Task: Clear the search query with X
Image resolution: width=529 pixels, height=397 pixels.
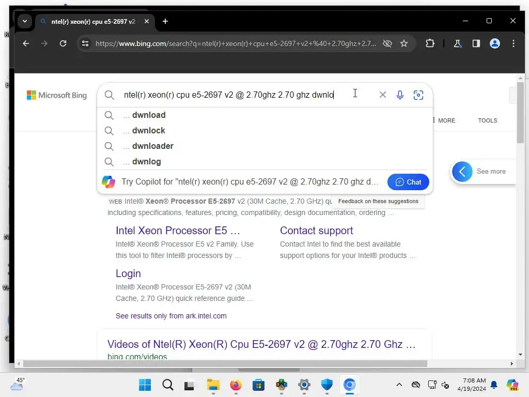Action: click(382, 95)
